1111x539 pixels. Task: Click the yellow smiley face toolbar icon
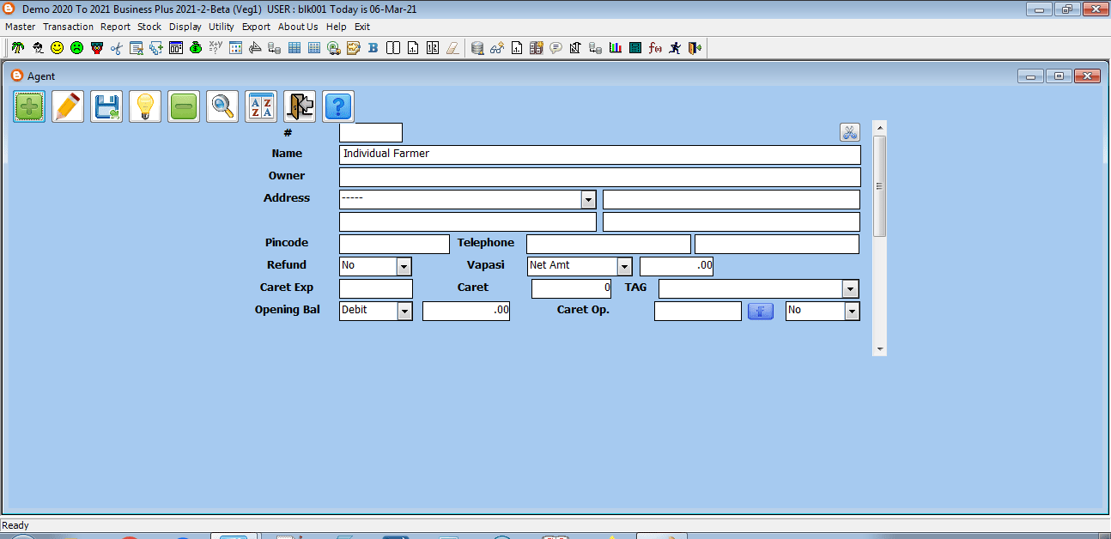click(57, 48)
